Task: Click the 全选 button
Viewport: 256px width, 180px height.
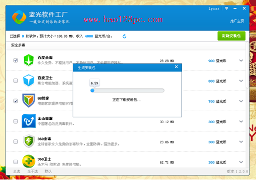Action: tap(17, 172)
